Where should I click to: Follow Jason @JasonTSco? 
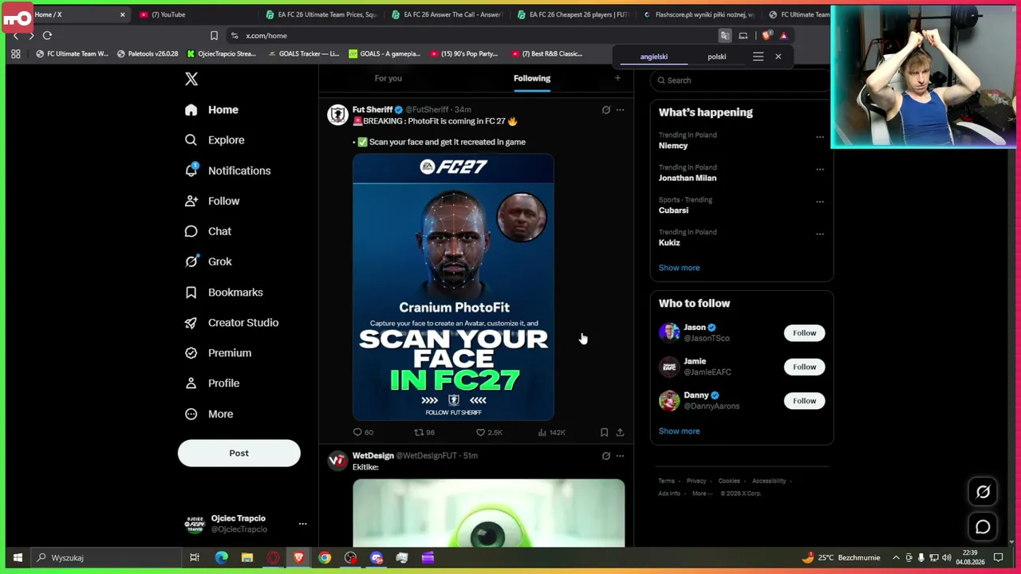[804, 333]
